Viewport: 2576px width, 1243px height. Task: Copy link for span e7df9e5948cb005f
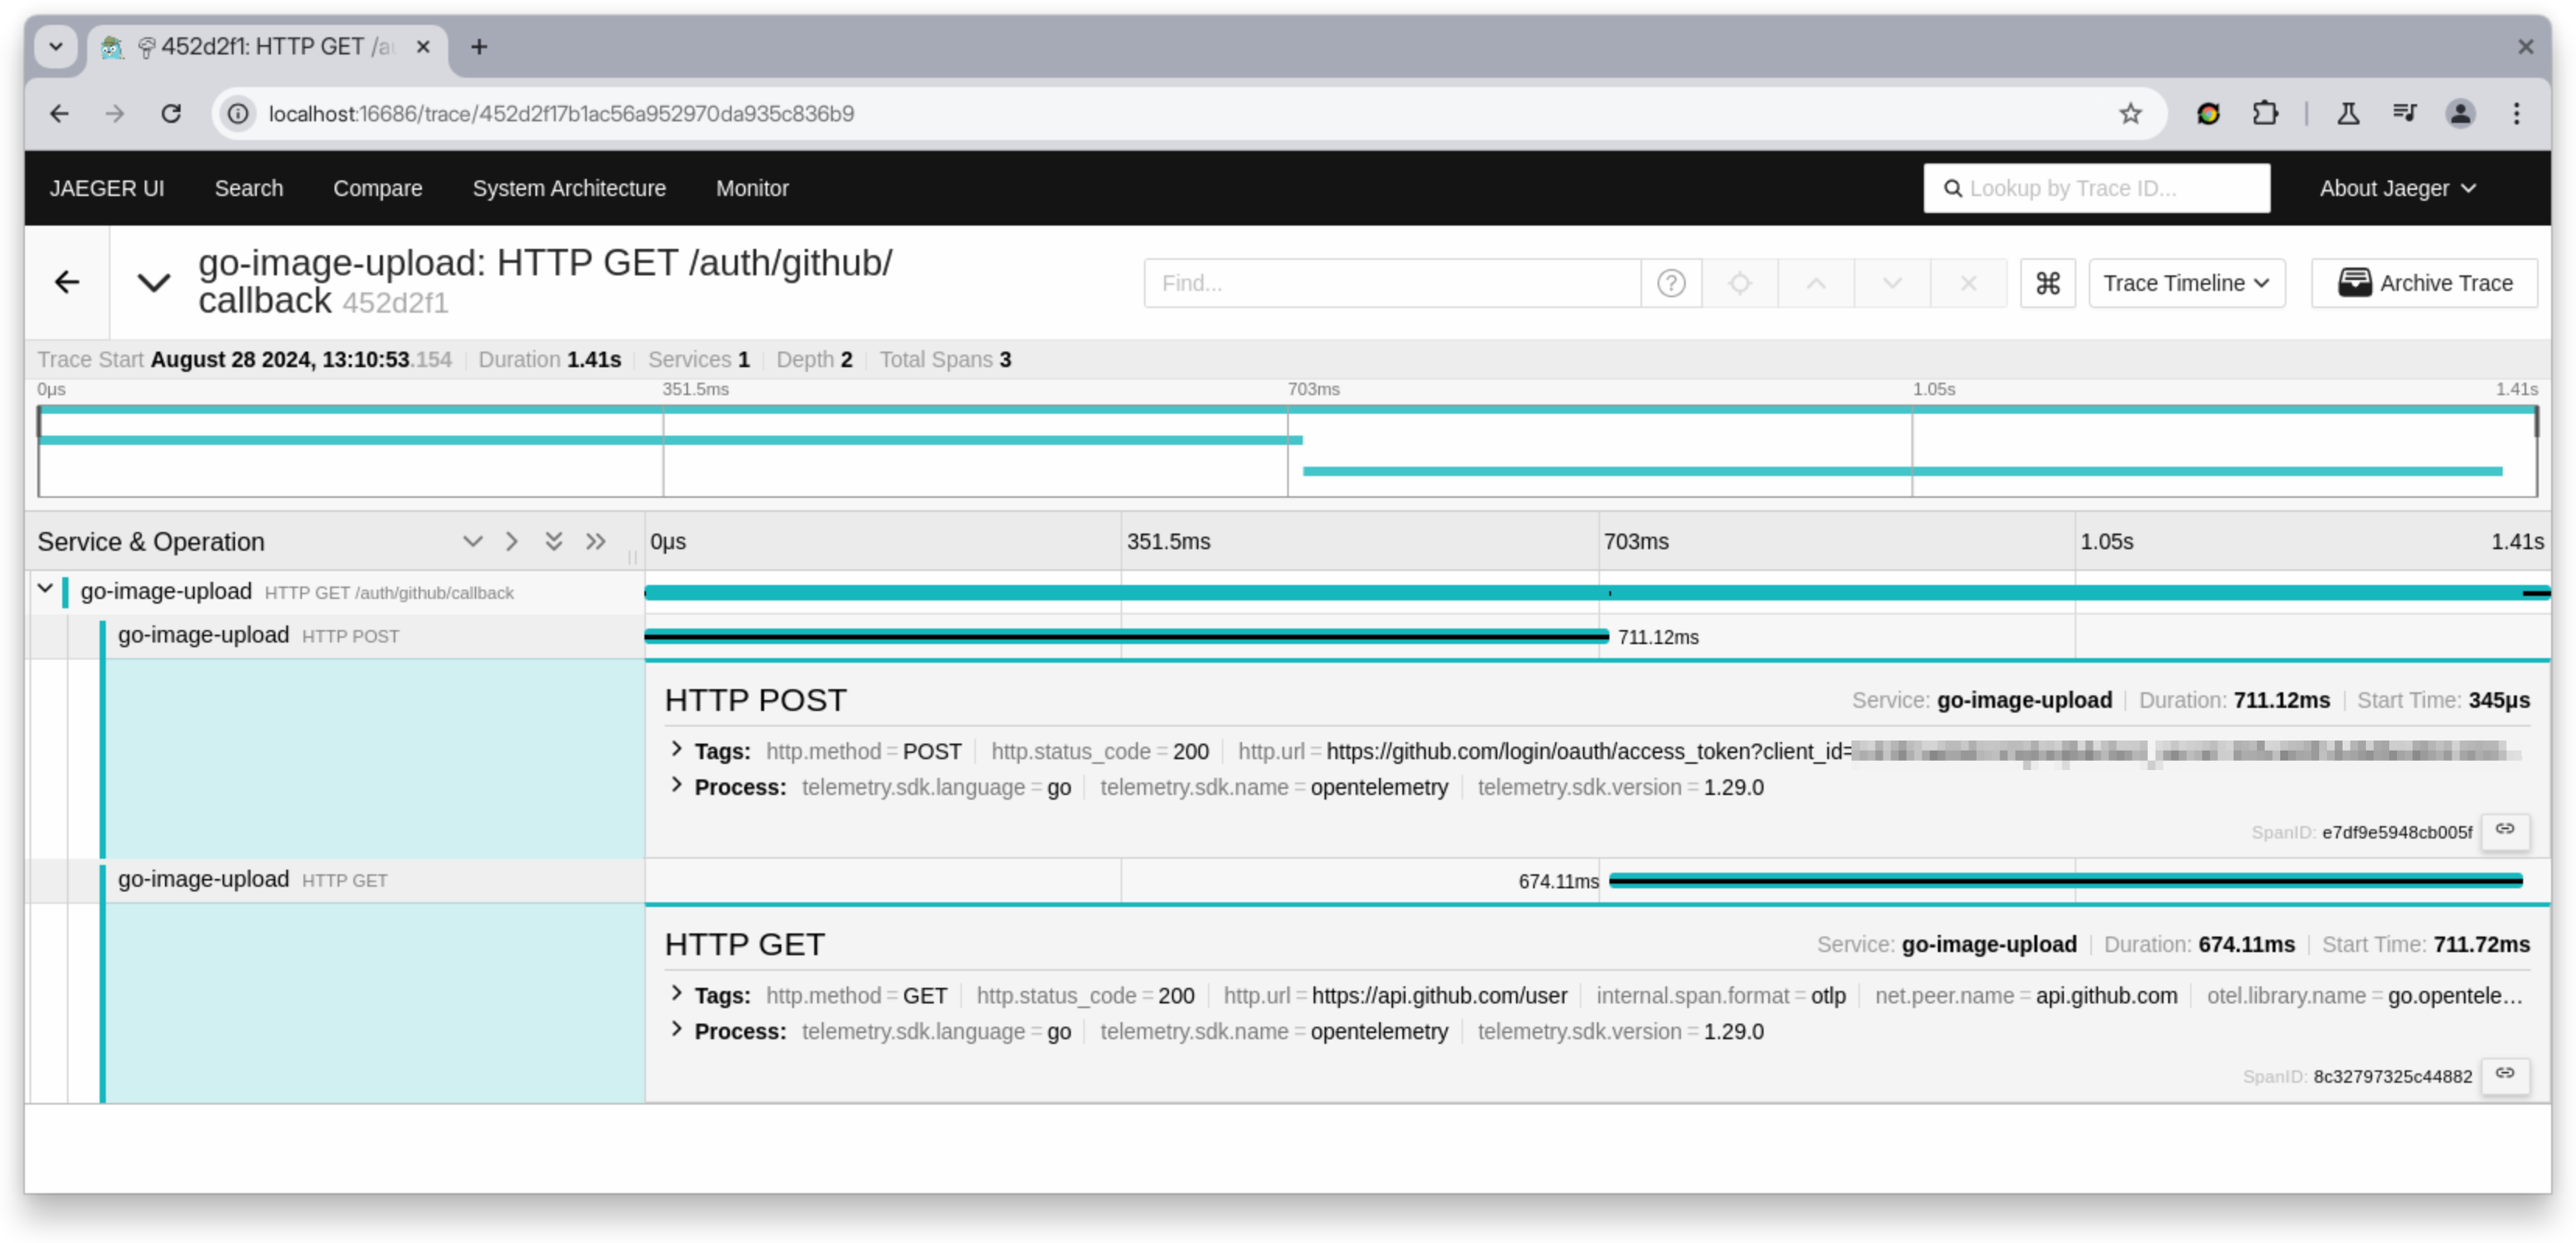point(2506,830)
